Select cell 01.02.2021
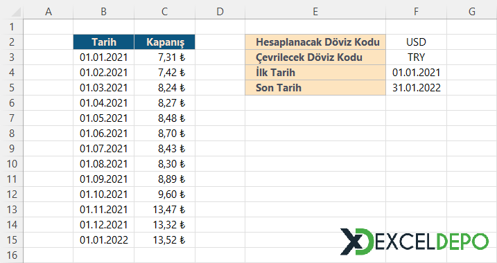The height and width of the screenshot is (263, 497). pos(104,73)
